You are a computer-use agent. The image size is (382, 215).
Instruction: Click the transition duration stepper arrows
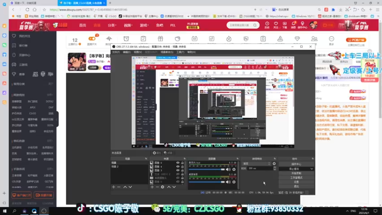pyautogui.click(x=275, y=169)
